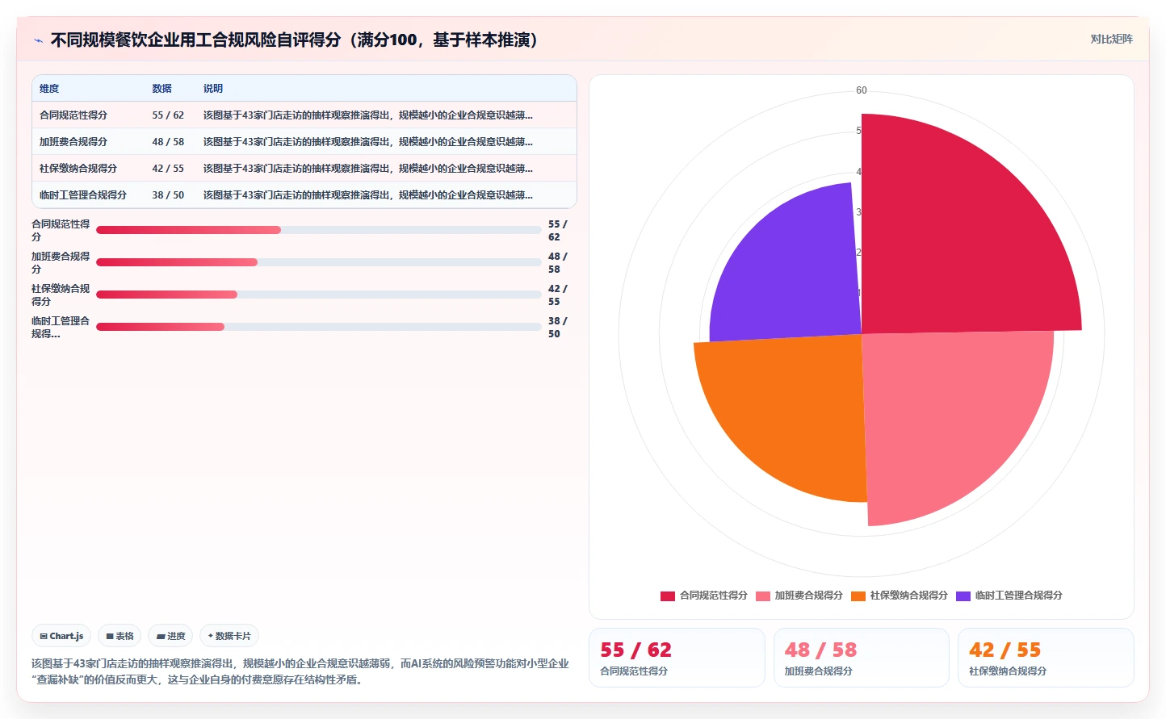The height and width of the screenshot is (719, 1166).
Task: Click the dashboard title text
Action: tap(295, 40)
